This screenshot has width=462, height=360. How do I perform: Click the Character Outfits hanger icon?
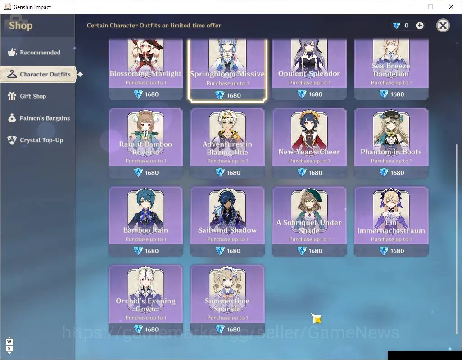(12, 74)
